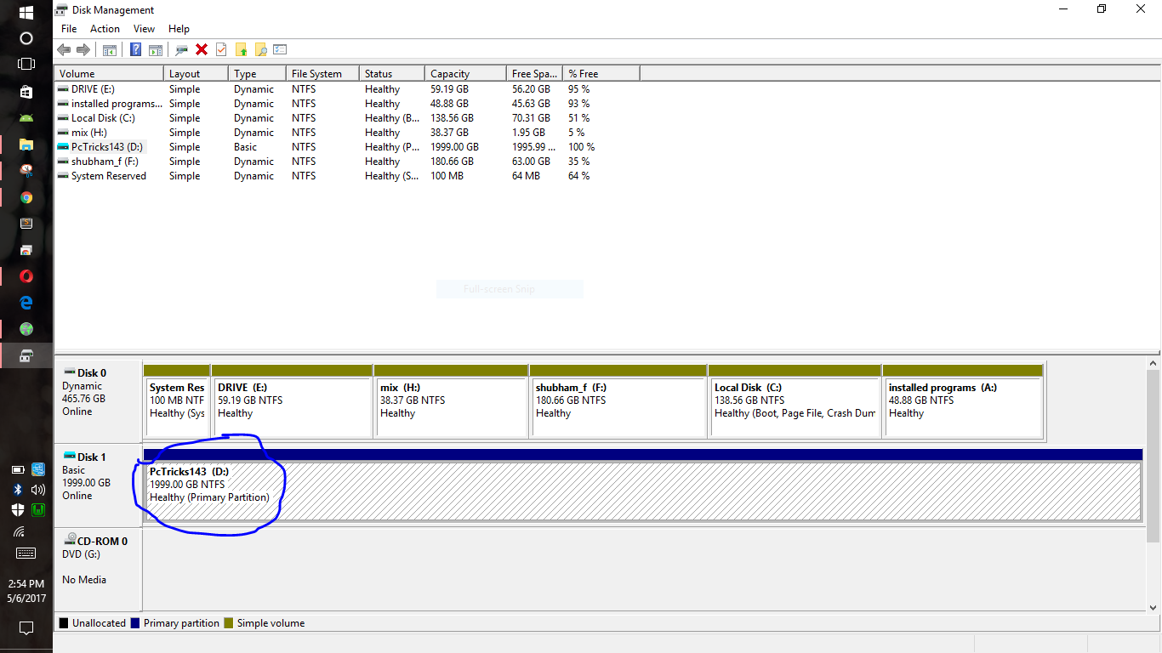The image size is (1162, 653).
Task: Click the Forward navigation arrow
Action: (83, 48)
